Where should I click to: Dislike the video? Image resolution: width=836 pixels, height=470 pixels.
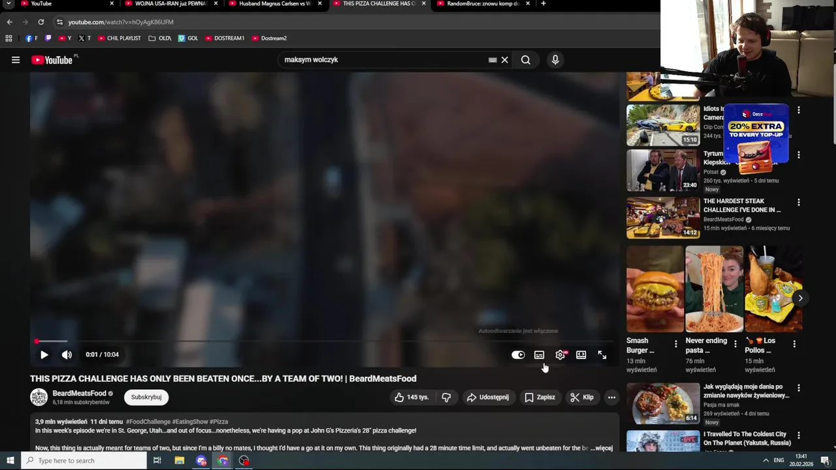(x=446, y=397)
